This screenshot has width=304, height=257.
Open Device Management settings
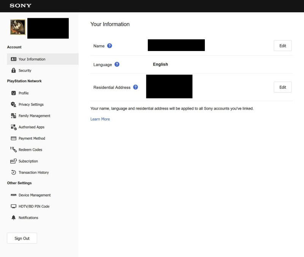[43, 195]
